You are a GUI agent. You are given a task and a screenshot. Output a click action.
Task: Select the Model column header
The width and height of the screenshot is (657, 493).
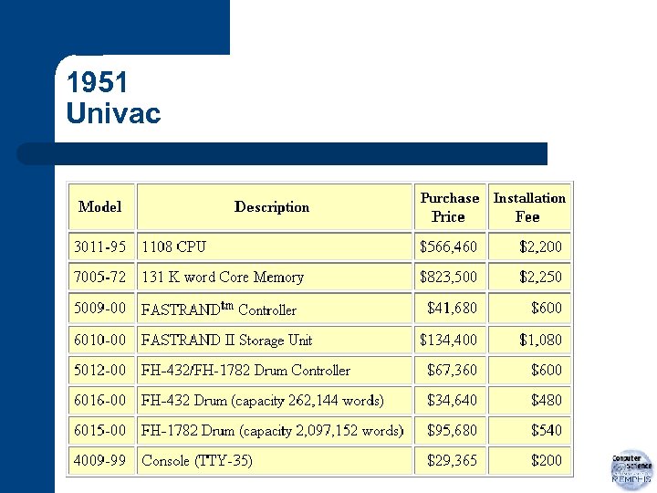(x=100, y=206)
